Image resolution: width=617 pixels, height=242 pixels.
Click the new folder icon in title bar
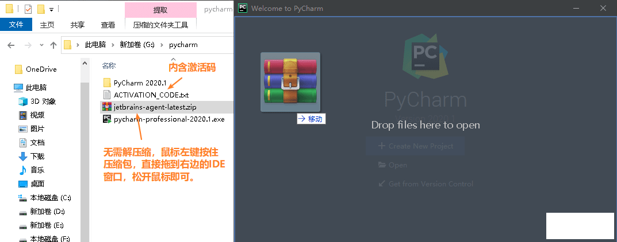(x=40, y=9)
